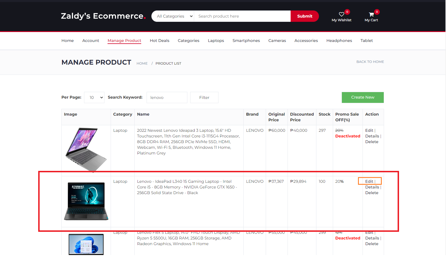The height and width of the screenshot is (259, 446).
Task: Click the Discounted Price column header
Action: [x=302, y=117]
